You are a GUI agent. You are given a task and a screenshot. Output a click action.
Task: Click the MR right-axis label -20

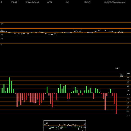(x=128, y=99)
